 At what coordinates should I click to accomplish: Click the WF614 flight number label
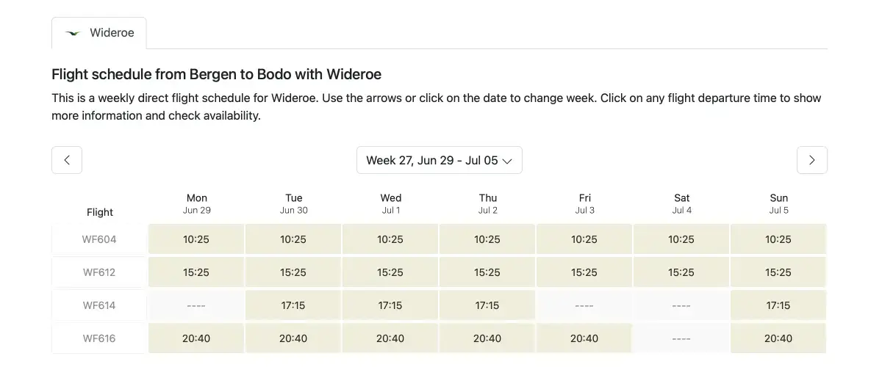click(99, 305)
